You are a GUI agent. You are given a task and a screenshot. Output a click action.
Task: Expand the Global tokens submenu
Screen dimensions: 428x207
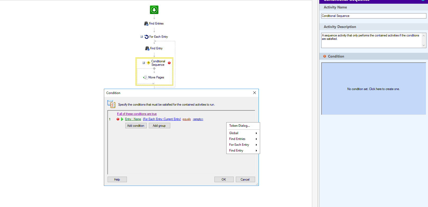coord(243,133)
